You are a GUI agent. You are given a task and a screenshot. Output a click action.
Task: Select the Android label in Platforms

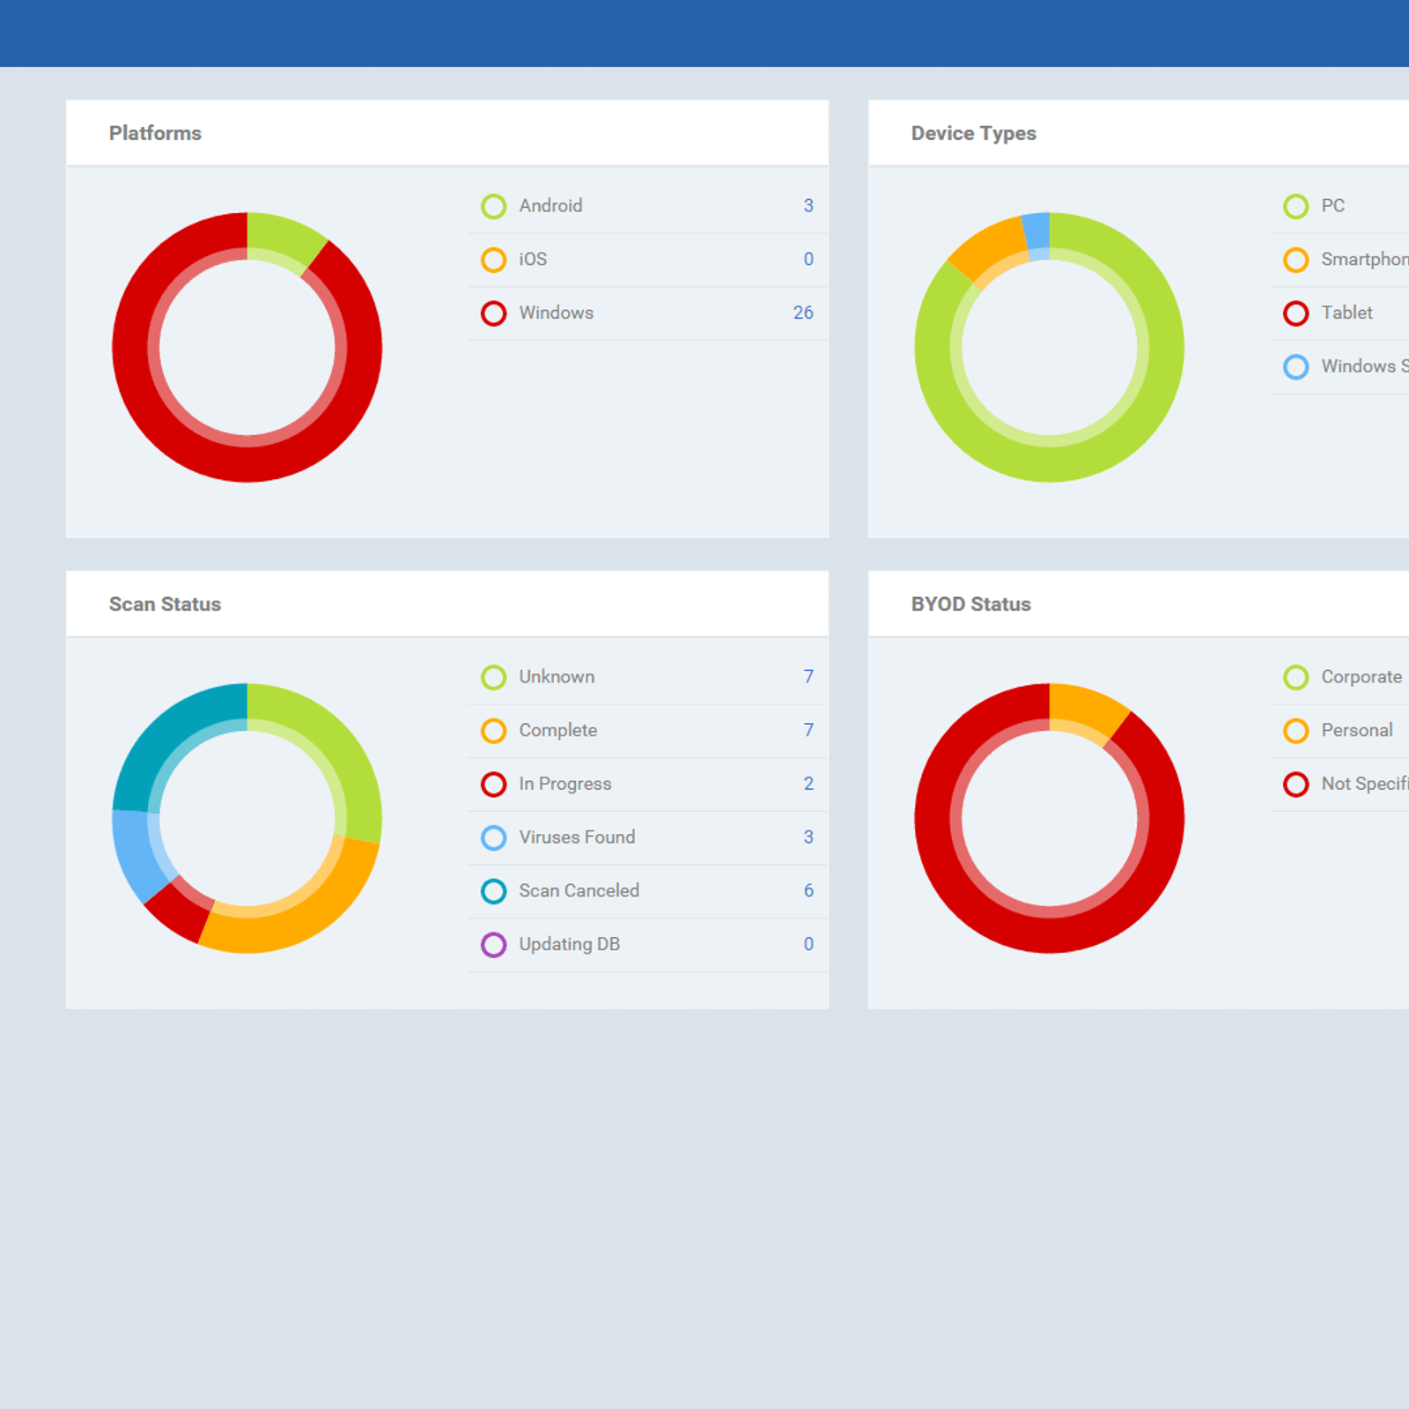pyautogui.click(x=550, y=205)
